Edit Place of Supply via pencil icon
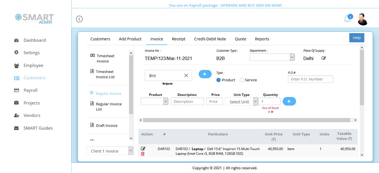The width and height of the screenshot is (379, 173). [324, 58]
